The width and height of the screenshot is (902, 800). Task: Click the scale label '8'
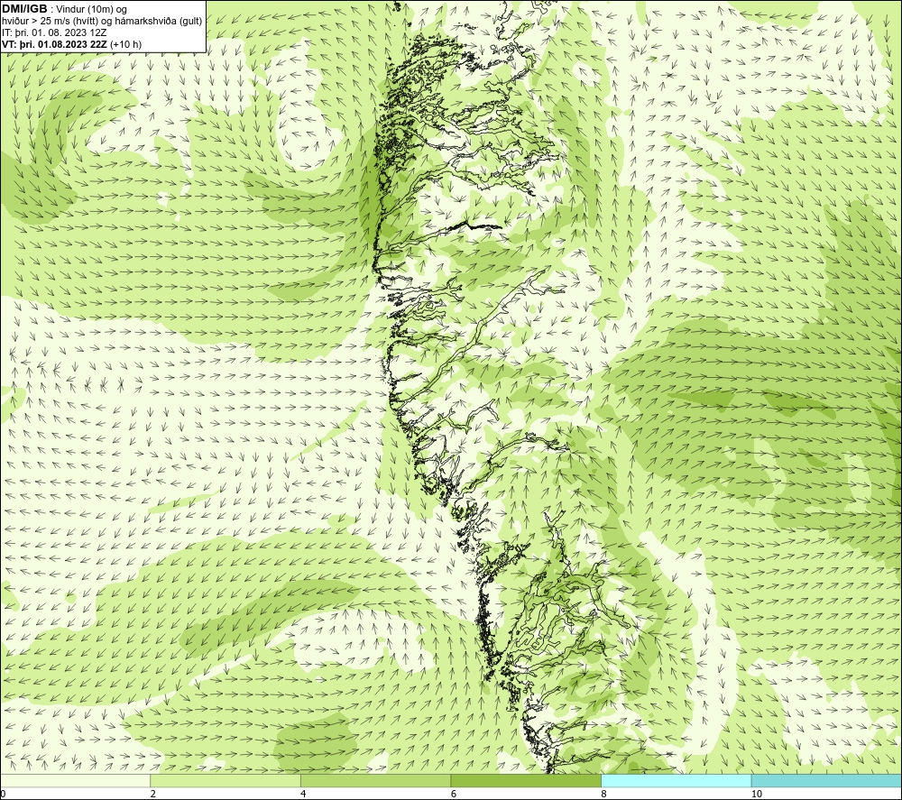click(604, 794)
